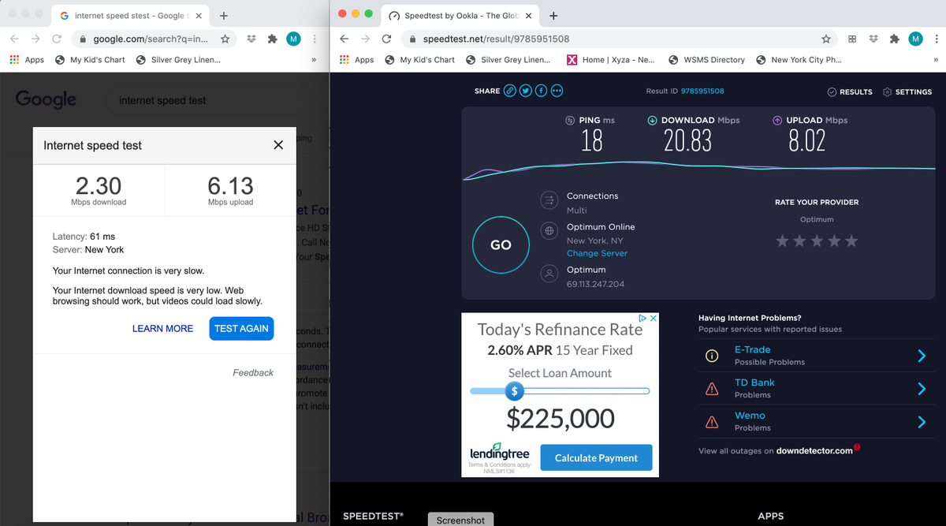The width and height of the screenshot is (946, 526).
Task: Open new tab in Google window
Action: 224,16
